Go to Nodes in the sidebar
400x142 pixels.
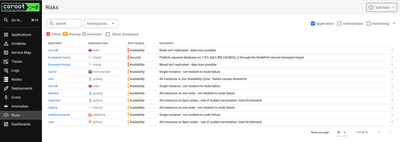coord(17,80)
